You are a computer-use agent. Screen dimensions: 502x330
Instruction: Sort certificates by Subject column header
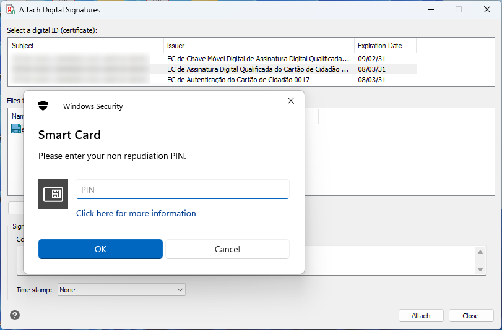tap(87, 46)
